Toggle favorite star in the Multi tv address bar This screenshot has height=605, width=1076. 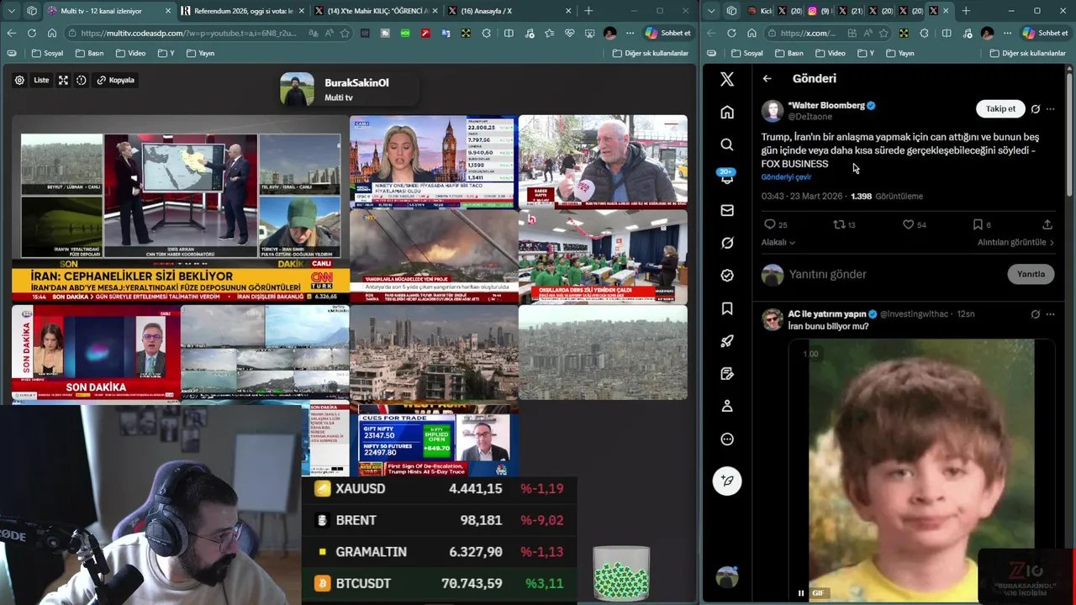pyautogui.click(x=345, y=33)
